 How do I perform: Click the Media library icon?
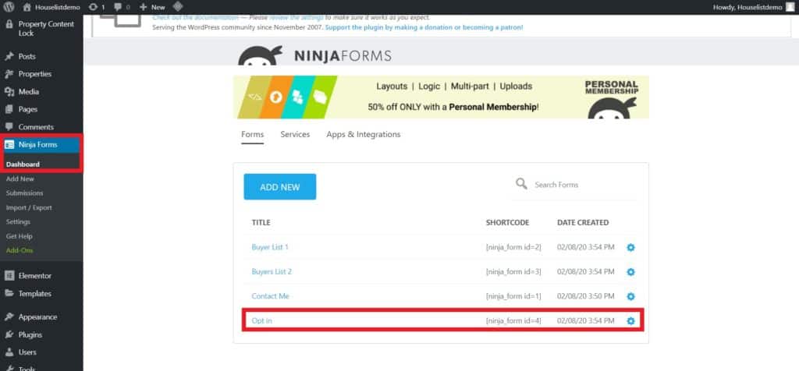9,92
